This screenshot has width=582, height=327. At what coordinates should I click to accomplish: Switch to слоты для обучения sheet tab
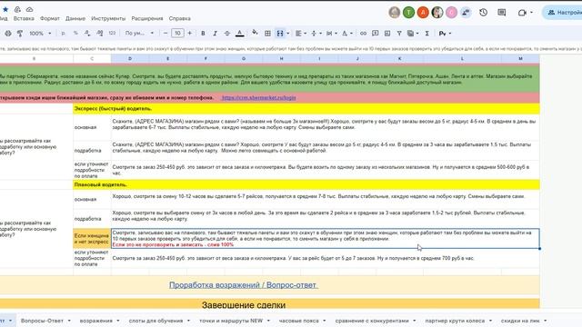coord(159,321)
